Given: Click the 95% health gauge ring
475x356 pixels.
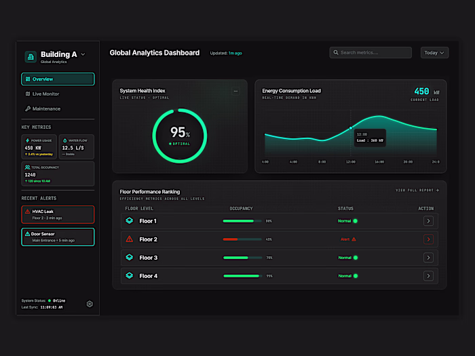Looking at the screenshot, I should (x=180, y=136).
